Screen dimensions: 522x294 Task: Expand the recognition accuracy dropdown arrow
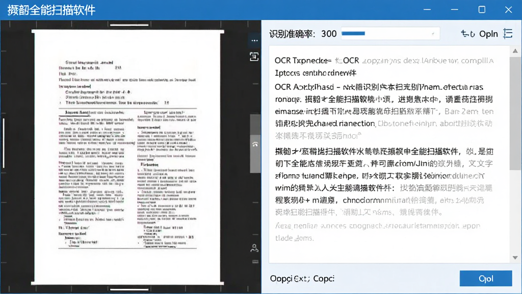point(433,34)
